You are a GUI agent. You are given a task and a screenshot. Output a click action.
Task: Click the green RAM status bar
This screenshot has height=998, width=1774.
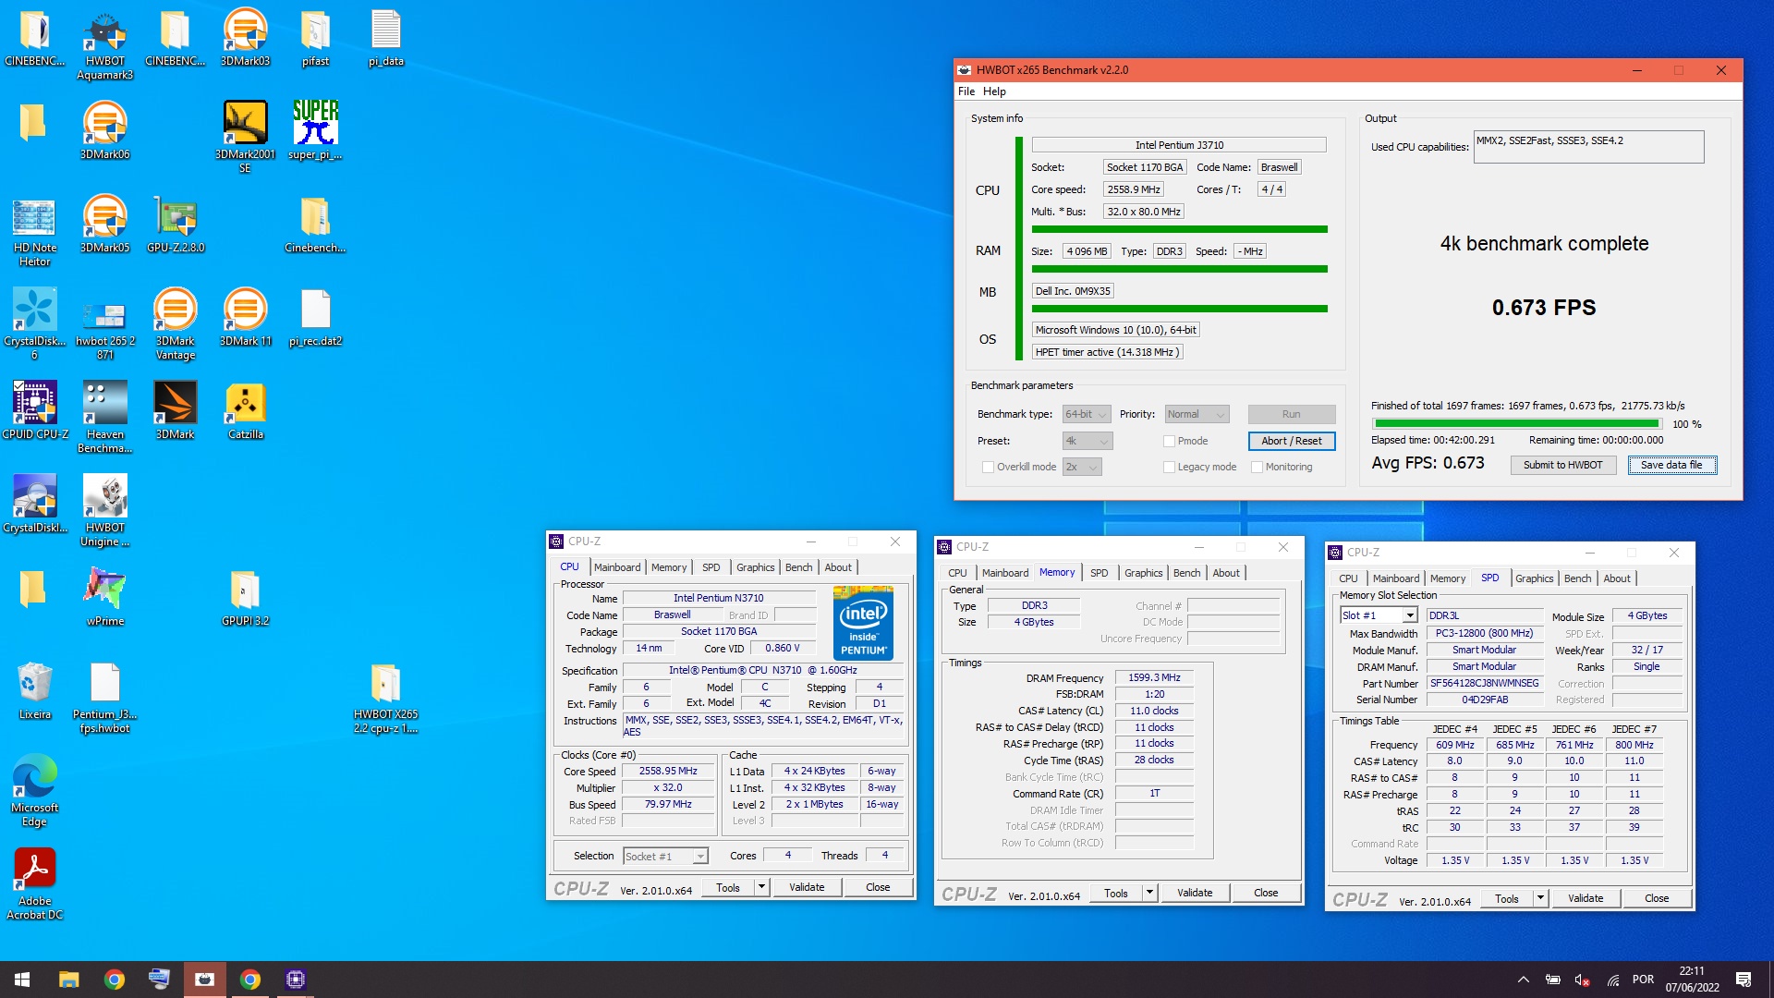(1179, 269)
